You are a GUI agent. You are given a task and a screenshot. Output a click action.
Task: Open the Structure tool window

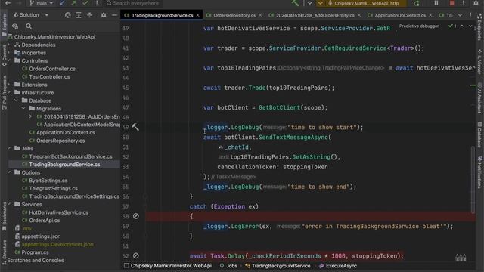click(x=4, y=252)
